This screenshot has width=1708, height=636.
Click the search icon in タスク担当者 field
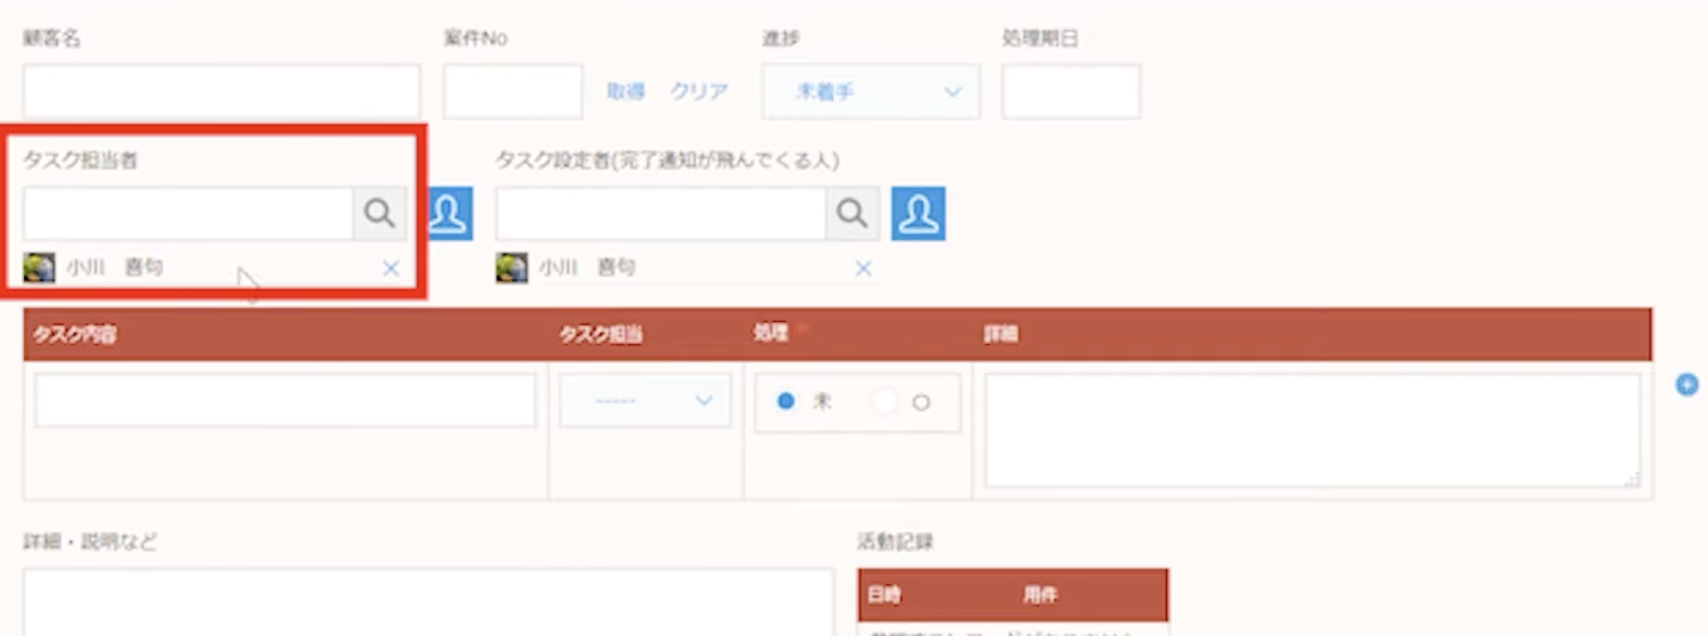(x=379, y=213)
